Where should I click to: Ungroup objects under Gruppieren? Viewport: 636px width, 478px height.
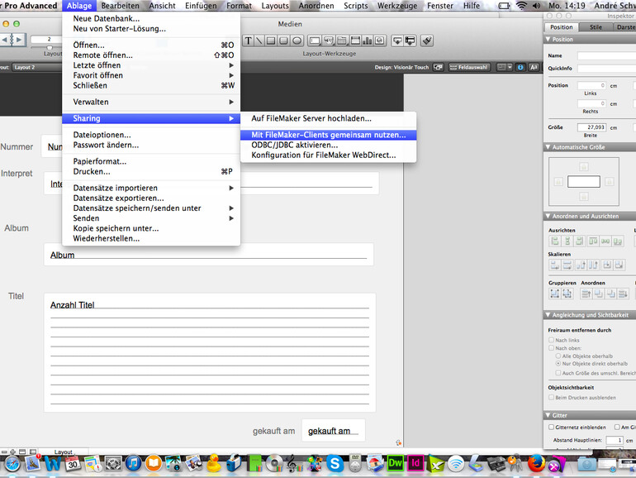point(567,294)
